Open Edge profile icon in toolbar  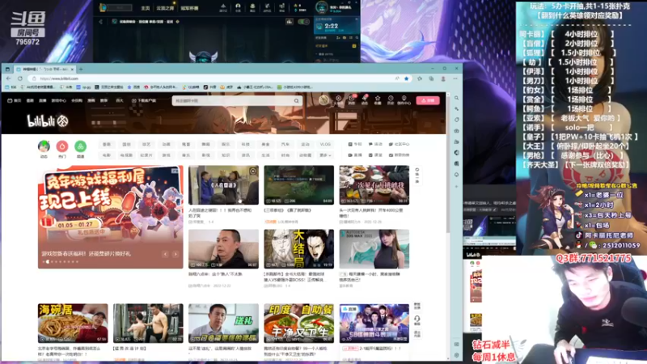coord(443,78)
